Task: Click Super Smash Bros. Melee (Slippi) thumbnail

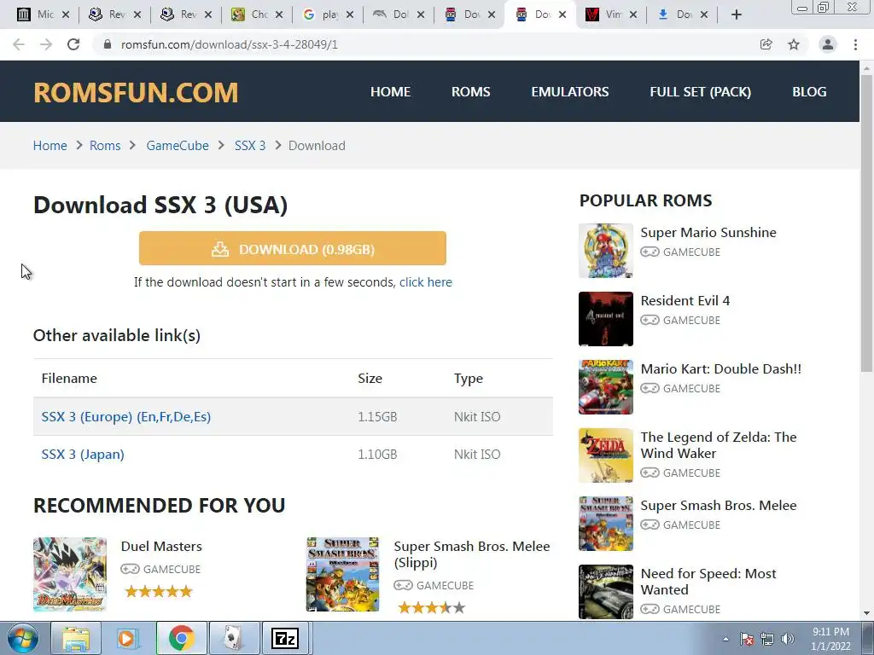Action: coord(343,574)
